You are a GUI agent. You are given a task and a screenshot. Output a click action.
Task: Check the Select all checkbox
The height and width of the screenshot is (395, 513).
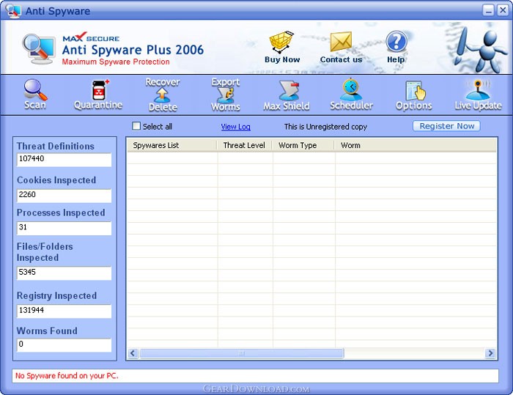point(136,126)
